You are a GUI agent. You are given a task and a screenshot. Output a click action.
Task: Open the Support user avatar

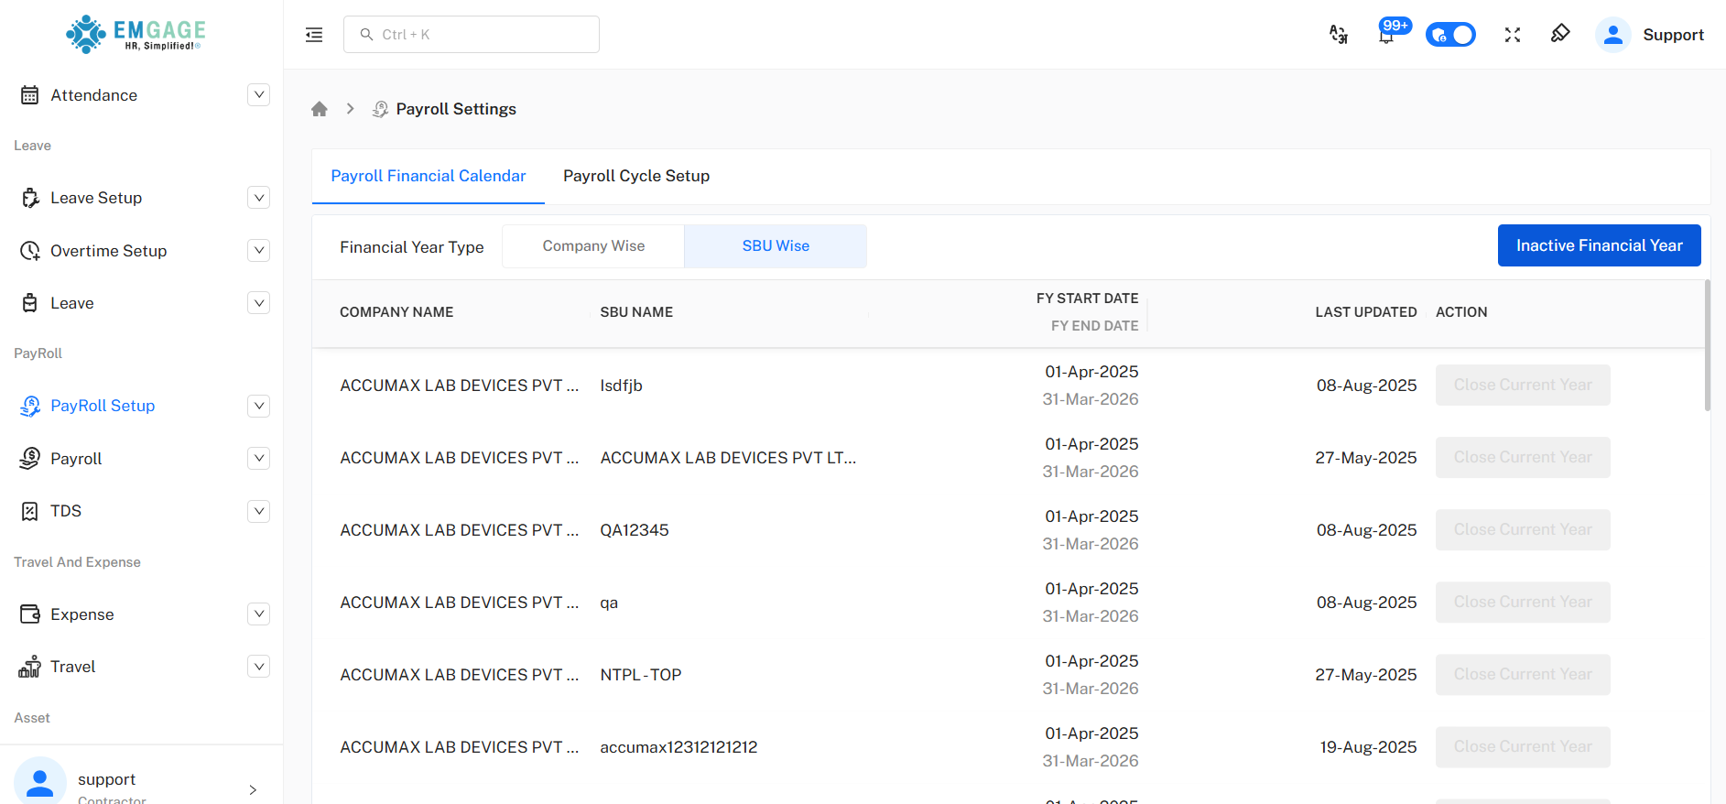tap(1612, 35)
